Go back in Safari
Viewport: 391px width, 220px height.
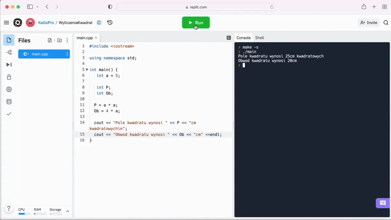coord(47,7)
